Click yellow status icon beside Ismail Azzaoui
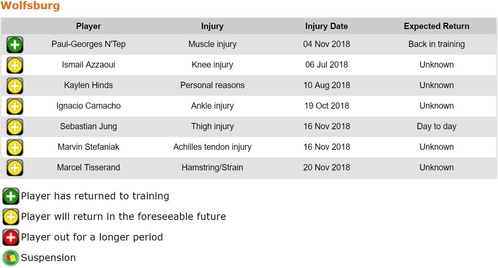Screen dimensions: 498x268 click(15, 65)
